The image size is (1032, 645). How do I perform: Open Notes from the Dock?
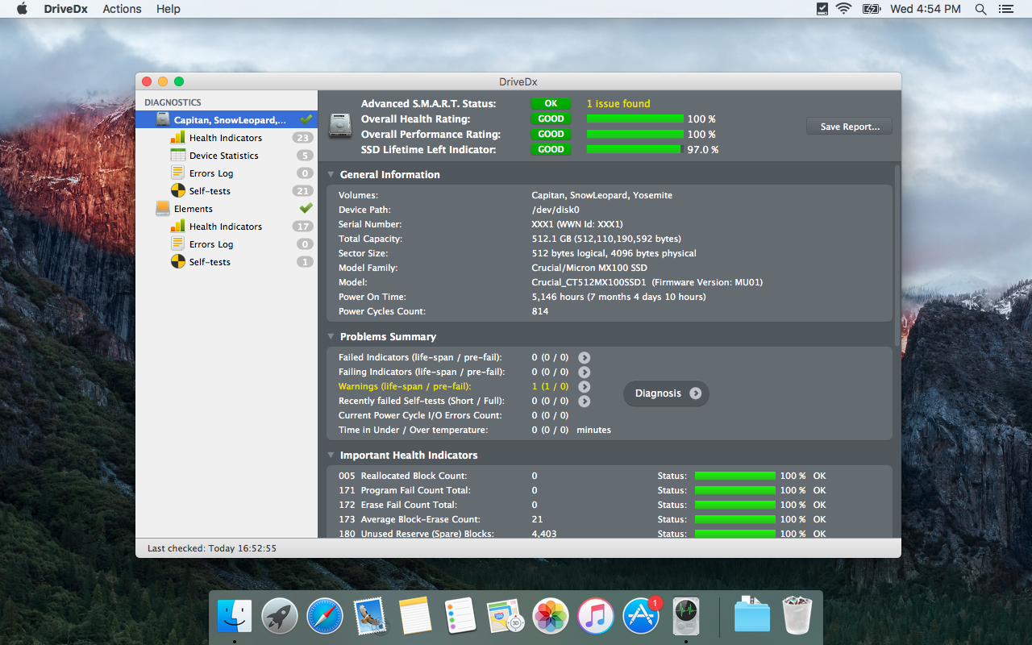pyautogui.click(x=415, y=617)
